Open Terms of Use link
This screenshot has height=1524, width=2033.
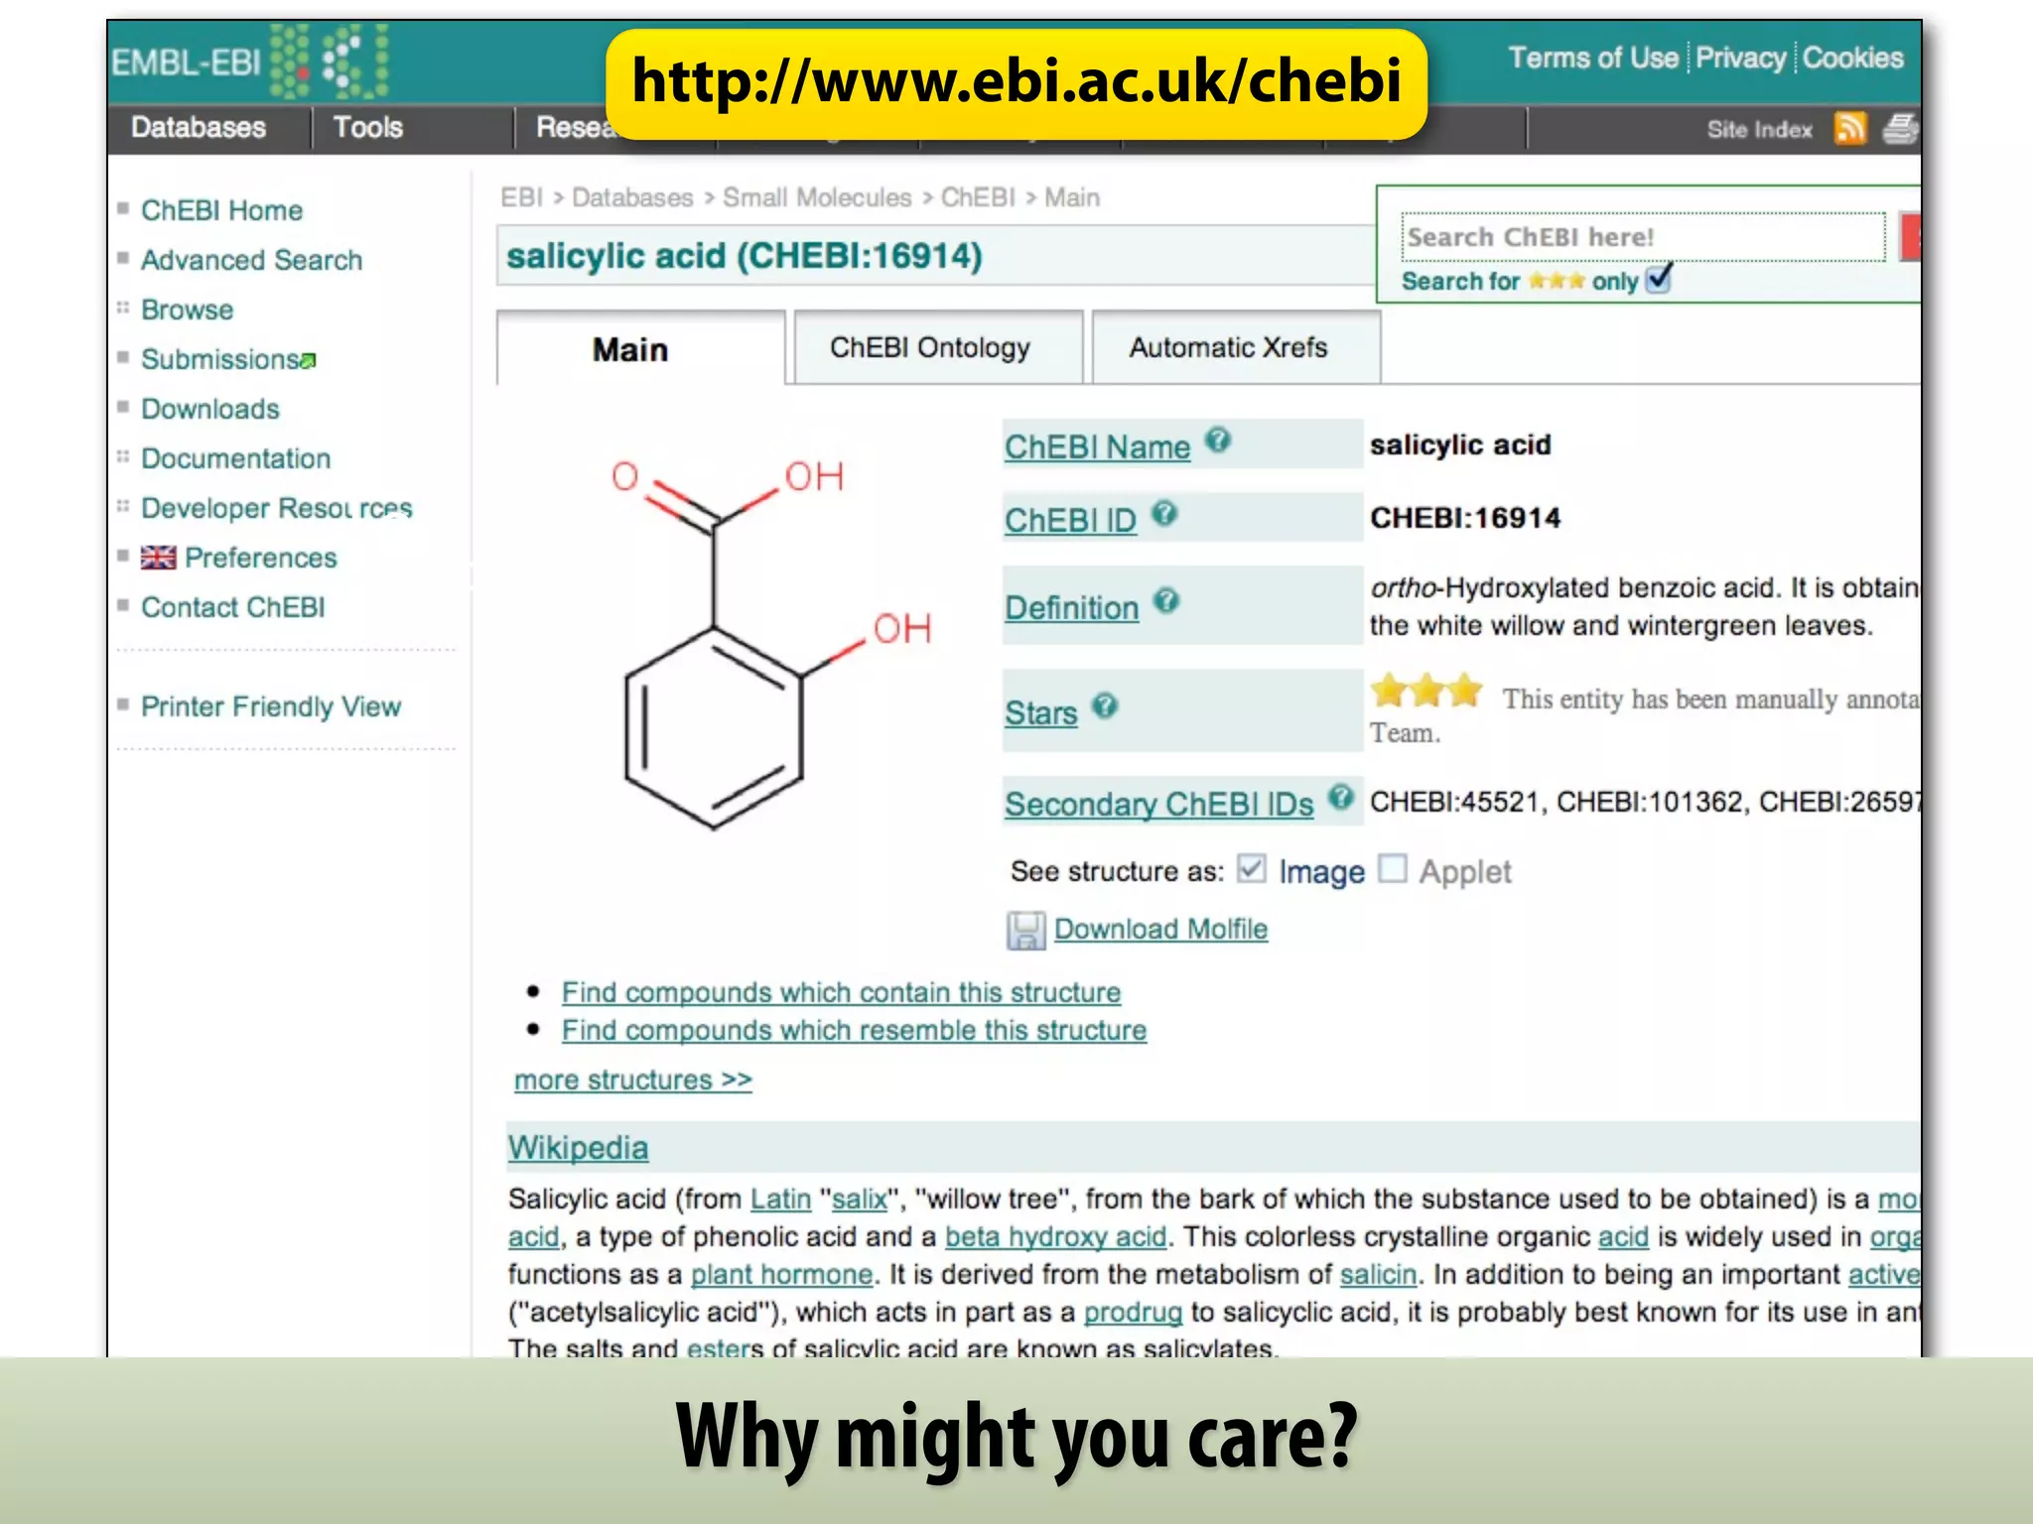[1592, 59]
